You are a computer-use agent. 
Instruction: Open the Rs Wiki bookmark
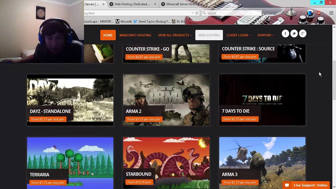[179, 22]
